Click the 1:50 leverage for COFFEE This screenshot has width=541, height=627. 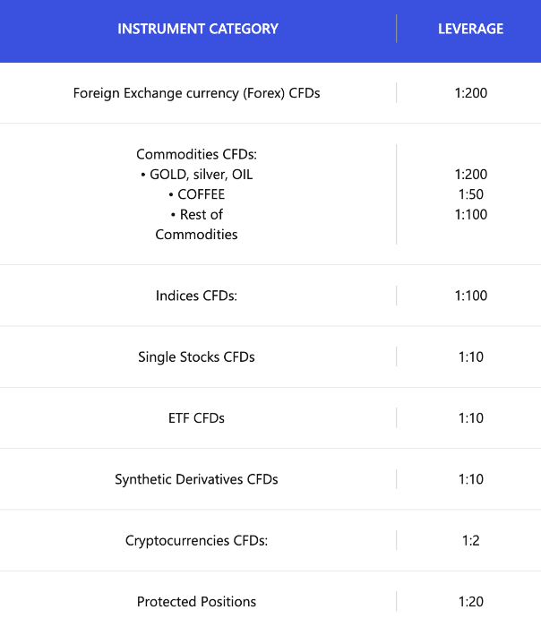(470, 194)
